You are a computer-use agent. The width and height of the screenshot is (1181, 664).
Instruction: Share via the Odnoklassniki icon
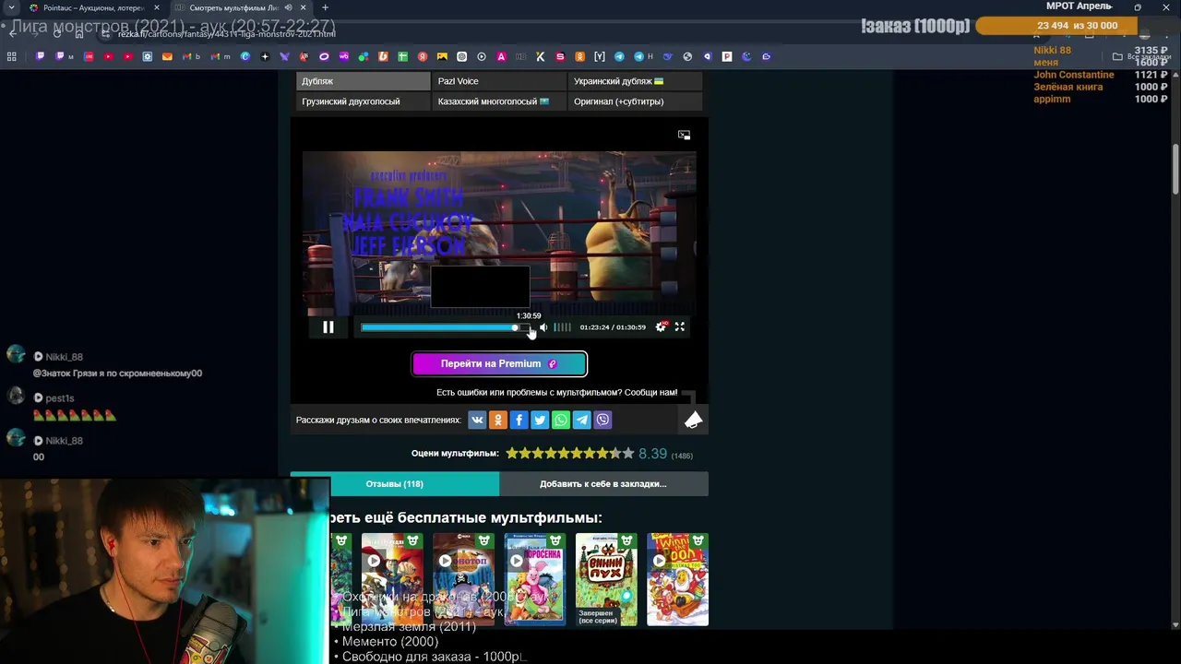[498, 420]
